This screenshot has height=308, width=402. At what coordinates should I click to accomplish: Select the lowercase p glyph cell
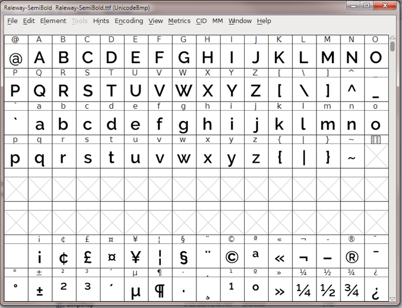point(16,156)
